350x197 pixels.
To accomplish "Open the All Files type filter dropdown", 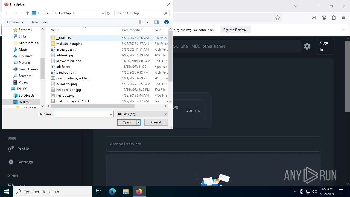I will tap(142, 114).
